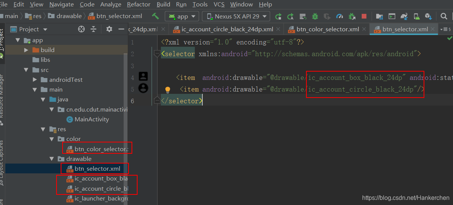The width and height of the screenshot is (453, 205).
Task: Sync project with Gradle files icon
Action: coord(404,16)
